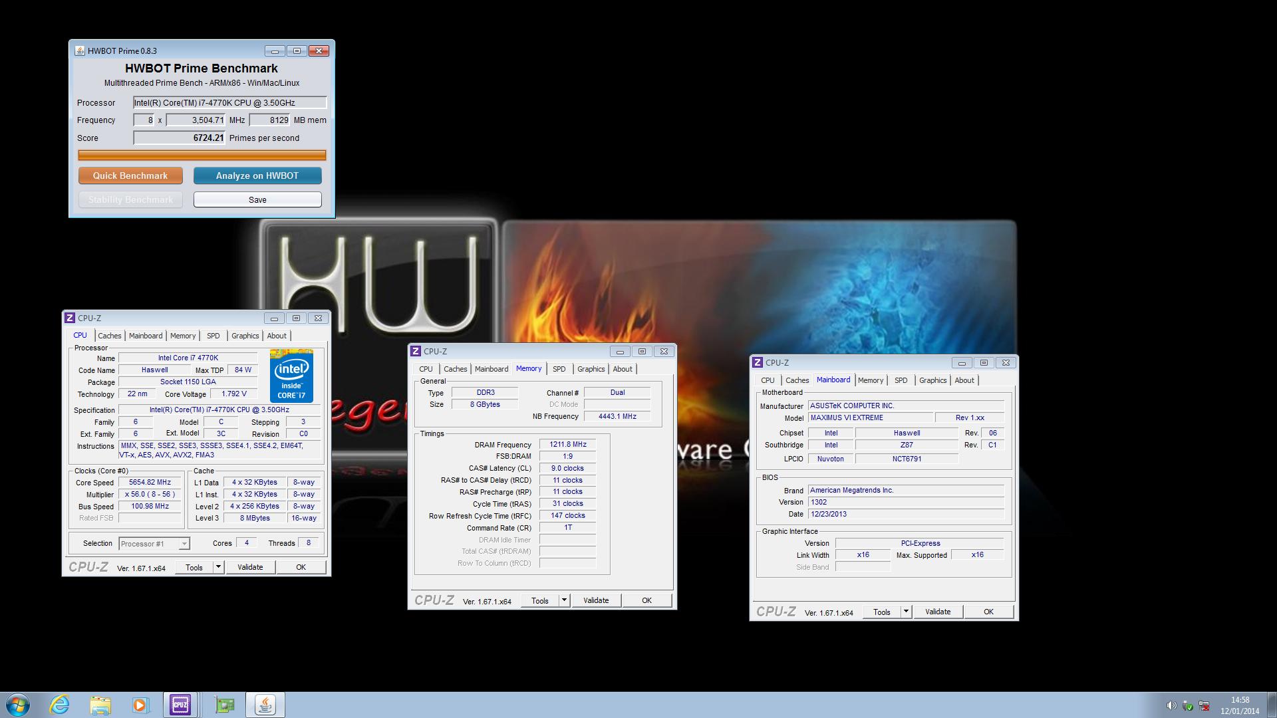This screenshot has width=1277, height=718.
Task: Open SPD tab in Memory window
Action: [559, 369]
